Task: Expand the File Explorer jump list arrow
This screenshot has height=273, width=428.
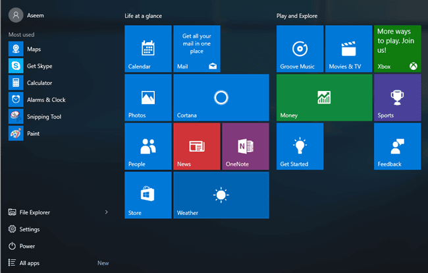Action: (107, 212)
